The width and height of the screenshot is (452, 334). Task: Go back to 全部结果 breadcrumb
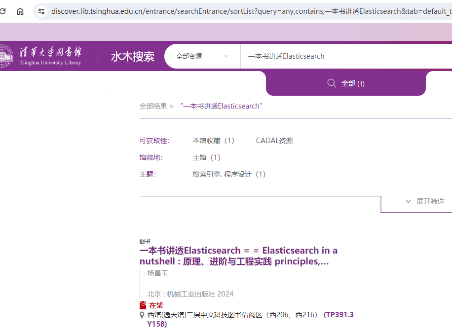153,106
